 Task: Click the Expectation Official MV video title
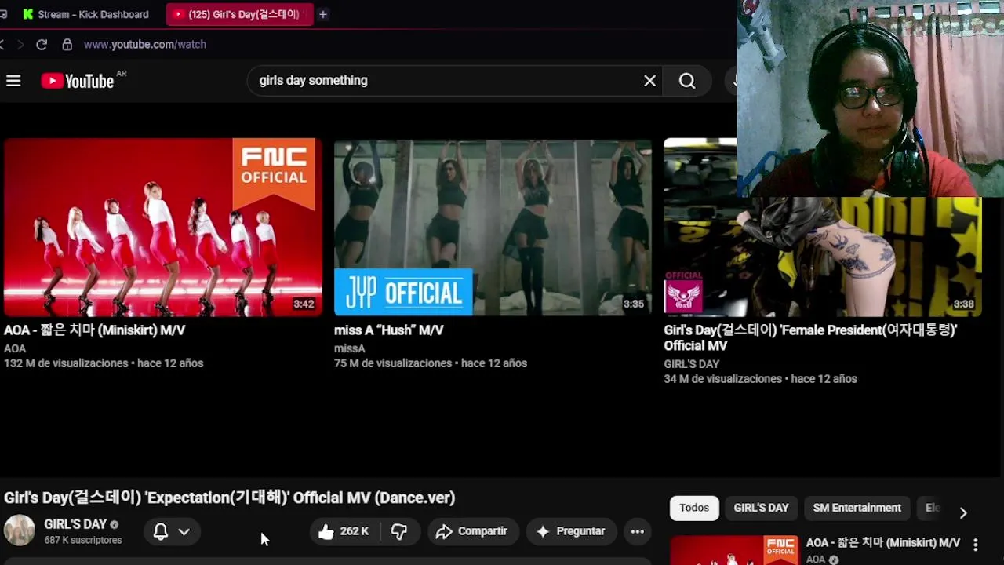(x=230, y=498)
